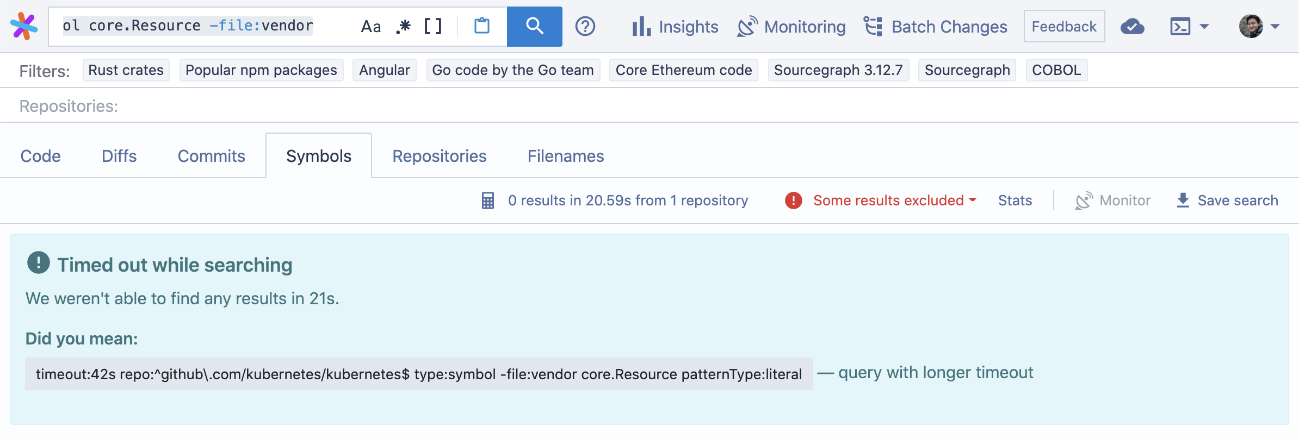
Task: Click the blue search magnifier button
Action: coord(534,26)
